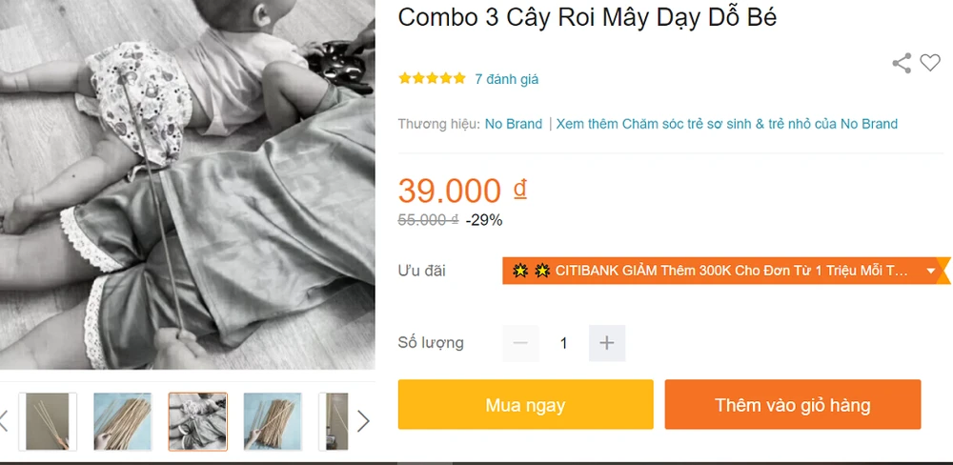Click the share icon

pos(902,64)
